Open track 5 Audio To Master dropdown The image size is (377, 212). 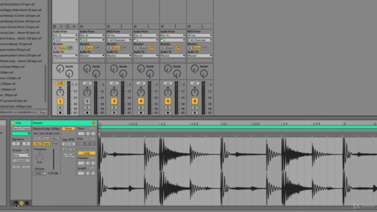[173, 55]
